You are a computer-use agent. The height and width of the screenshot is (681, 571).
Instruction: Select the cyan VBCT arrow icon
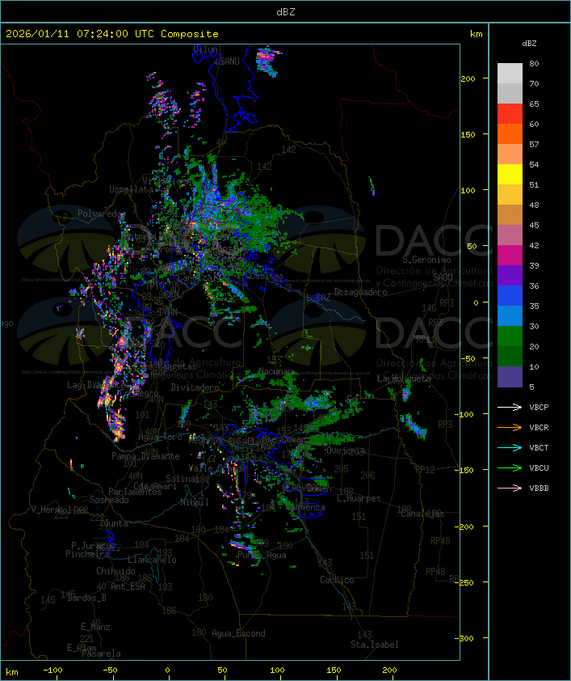pyautogui.click(x=510, y=447)
